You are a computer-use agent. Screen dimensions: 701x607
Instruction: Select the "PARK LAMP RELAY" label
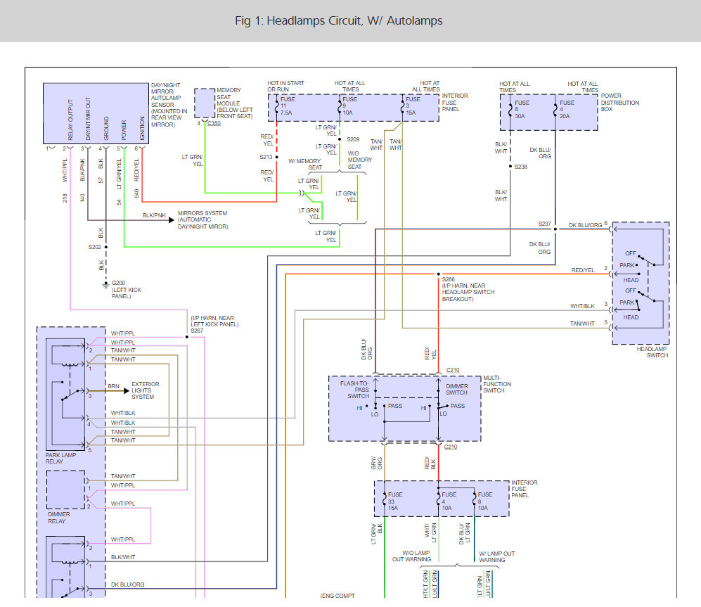tap(60, 458)
